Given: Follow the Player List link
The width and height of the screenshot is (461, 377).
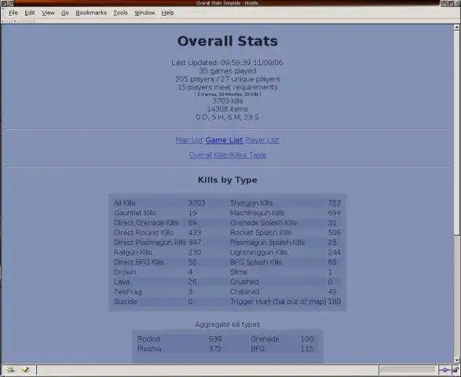Looking at the screenshot, I should (262, 140).
